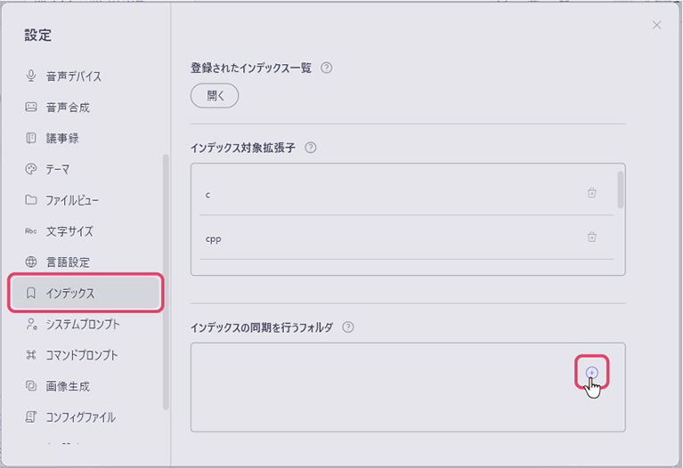Open 音声合成 settings

point(68,108)
